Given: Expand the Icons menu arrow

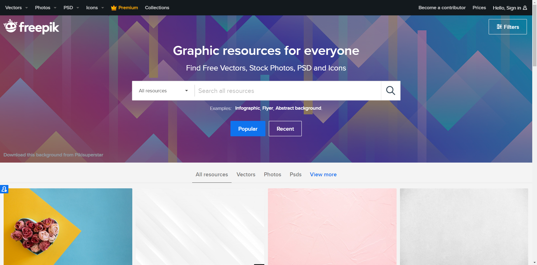Looking at the screenshot, I should click(103, 8).
